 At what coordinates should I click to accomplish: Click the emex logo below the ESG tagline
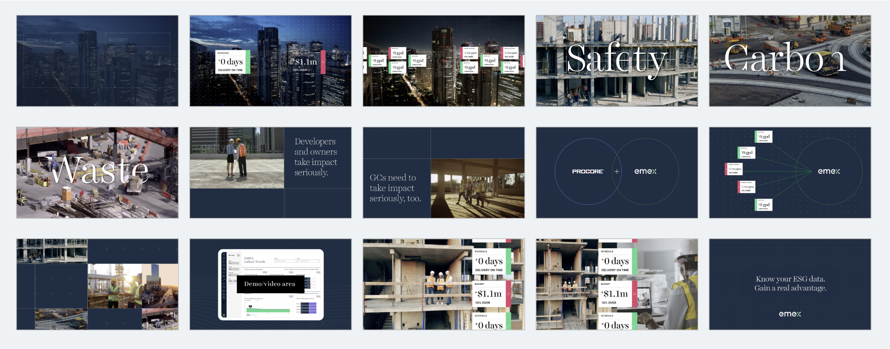[x=790, y=314]
